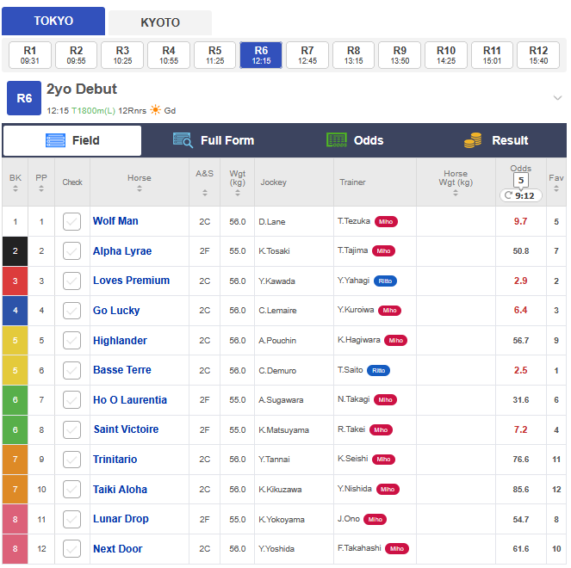Viewport: 571px width, 568px height.
Task: Click the green Odds board icon
Action: click(x=337, y=140)
